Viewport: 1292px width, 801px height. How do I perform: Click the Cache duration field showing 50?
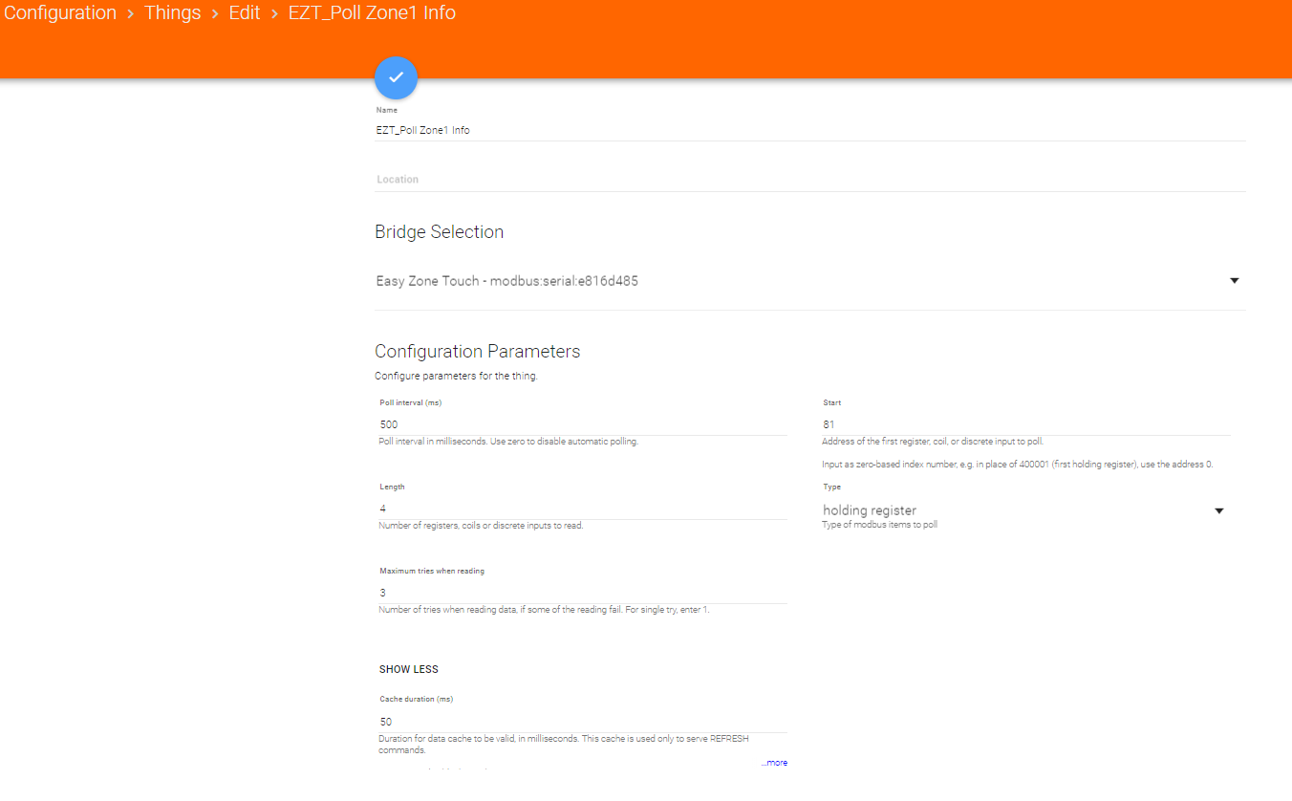582,722
